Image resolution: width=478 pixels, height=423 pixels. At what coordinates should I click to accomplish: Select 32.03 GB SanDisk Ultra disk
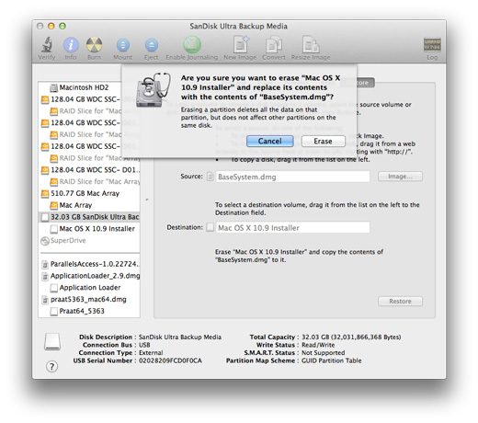click(89, 217)
